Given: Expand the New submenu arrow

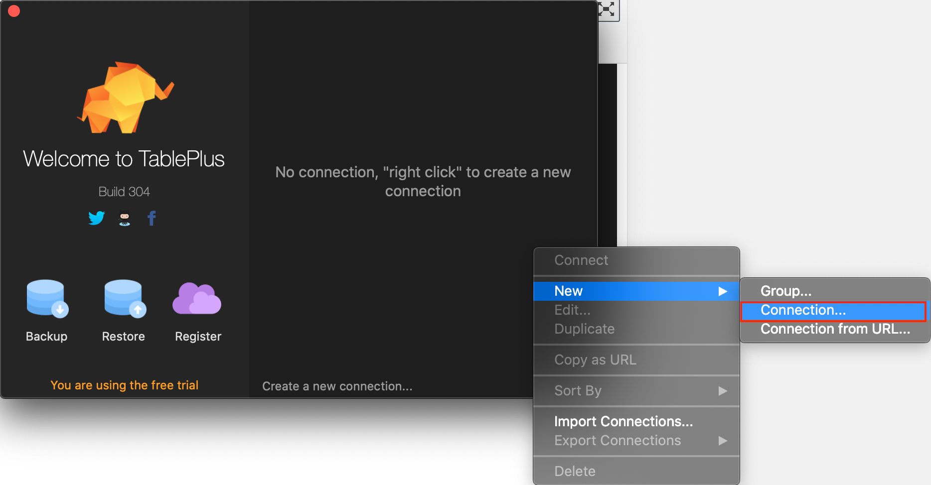Looking at the screenshot, I should (722, 291).
